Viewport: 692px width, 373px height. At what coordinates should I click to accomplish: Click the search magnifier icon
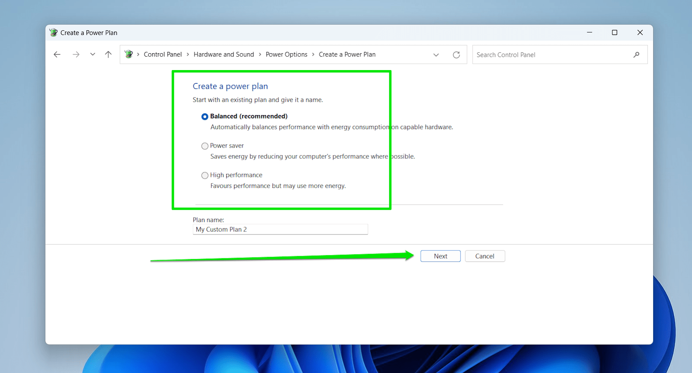[636, 55]
